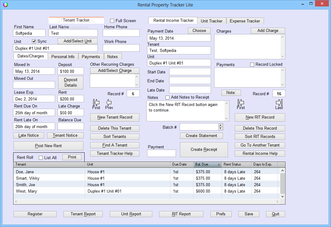
Task: Check Add Notes to Receipt
Action: pyautogui.click(x=167, y=97)
